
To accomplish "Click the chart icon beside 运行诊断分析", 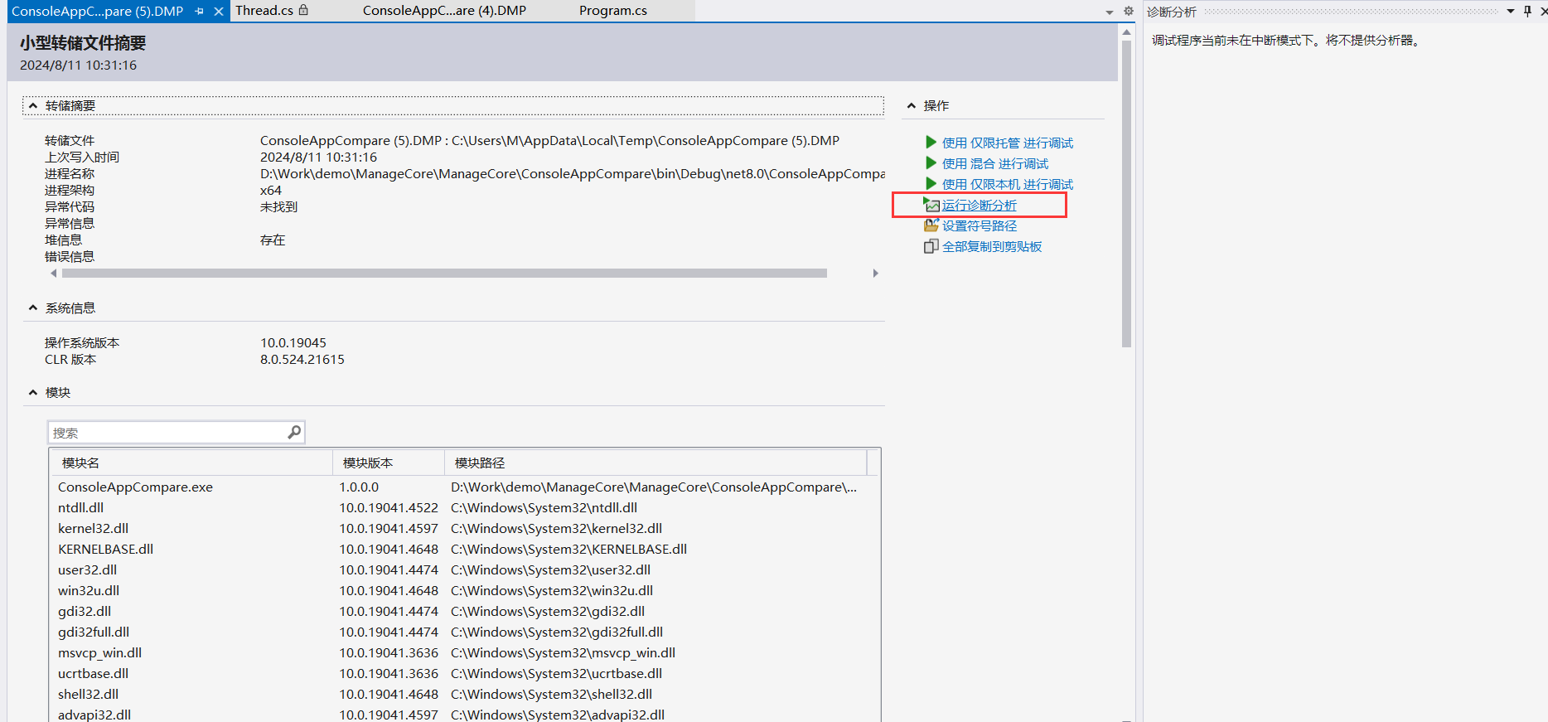I will click(x=931, y=205).
